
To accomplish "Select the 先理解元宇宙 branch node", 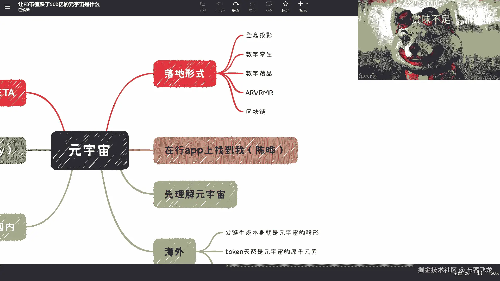I will 195,195.
